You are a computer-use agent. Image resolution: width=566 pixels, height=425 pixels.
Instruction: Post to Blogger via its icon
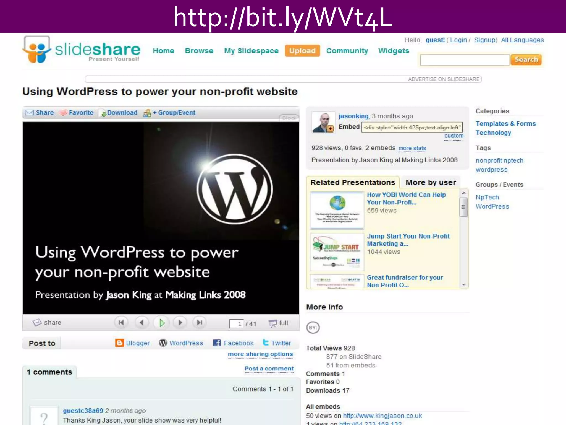pos(119,343)
